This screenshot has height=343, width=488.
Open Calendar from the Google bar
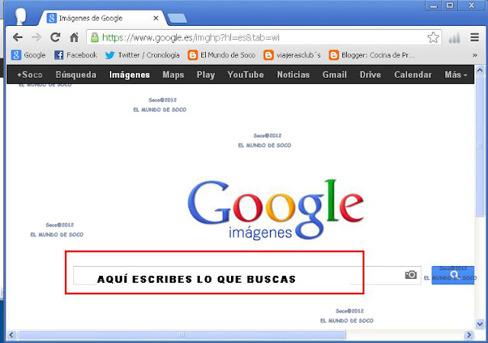pos(413,75)
